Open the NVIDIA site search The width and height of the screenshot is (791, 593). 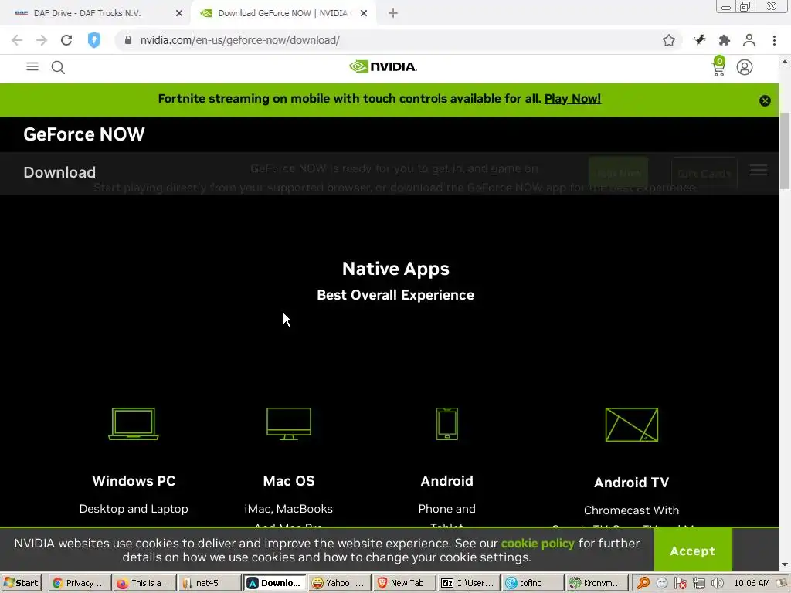pos(58,67)
